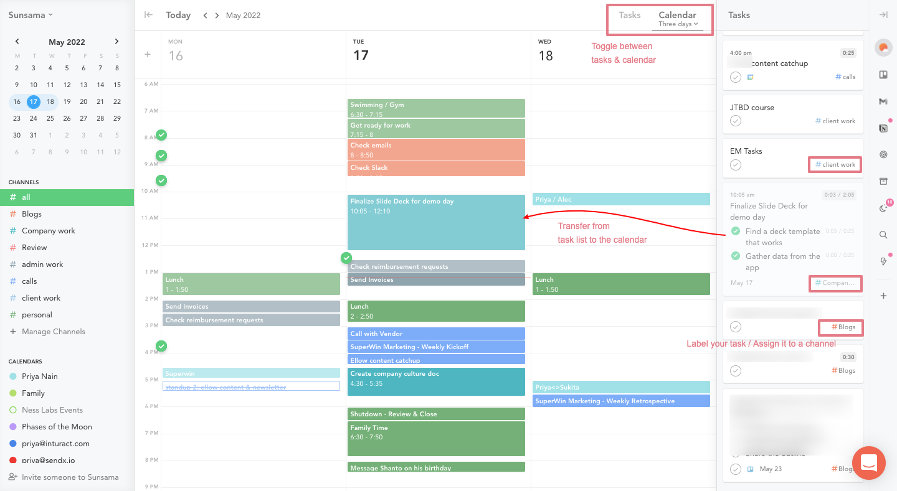Open the search magnifier in the right rail
This screenshot has width=897, height=491.
[883, 235]
